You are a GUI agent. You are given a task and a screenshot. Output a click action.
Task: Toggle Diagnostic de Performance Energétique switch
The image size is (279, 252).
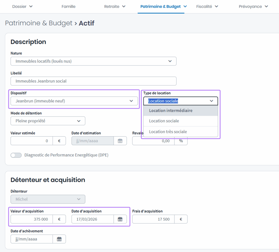click(16, 155)
